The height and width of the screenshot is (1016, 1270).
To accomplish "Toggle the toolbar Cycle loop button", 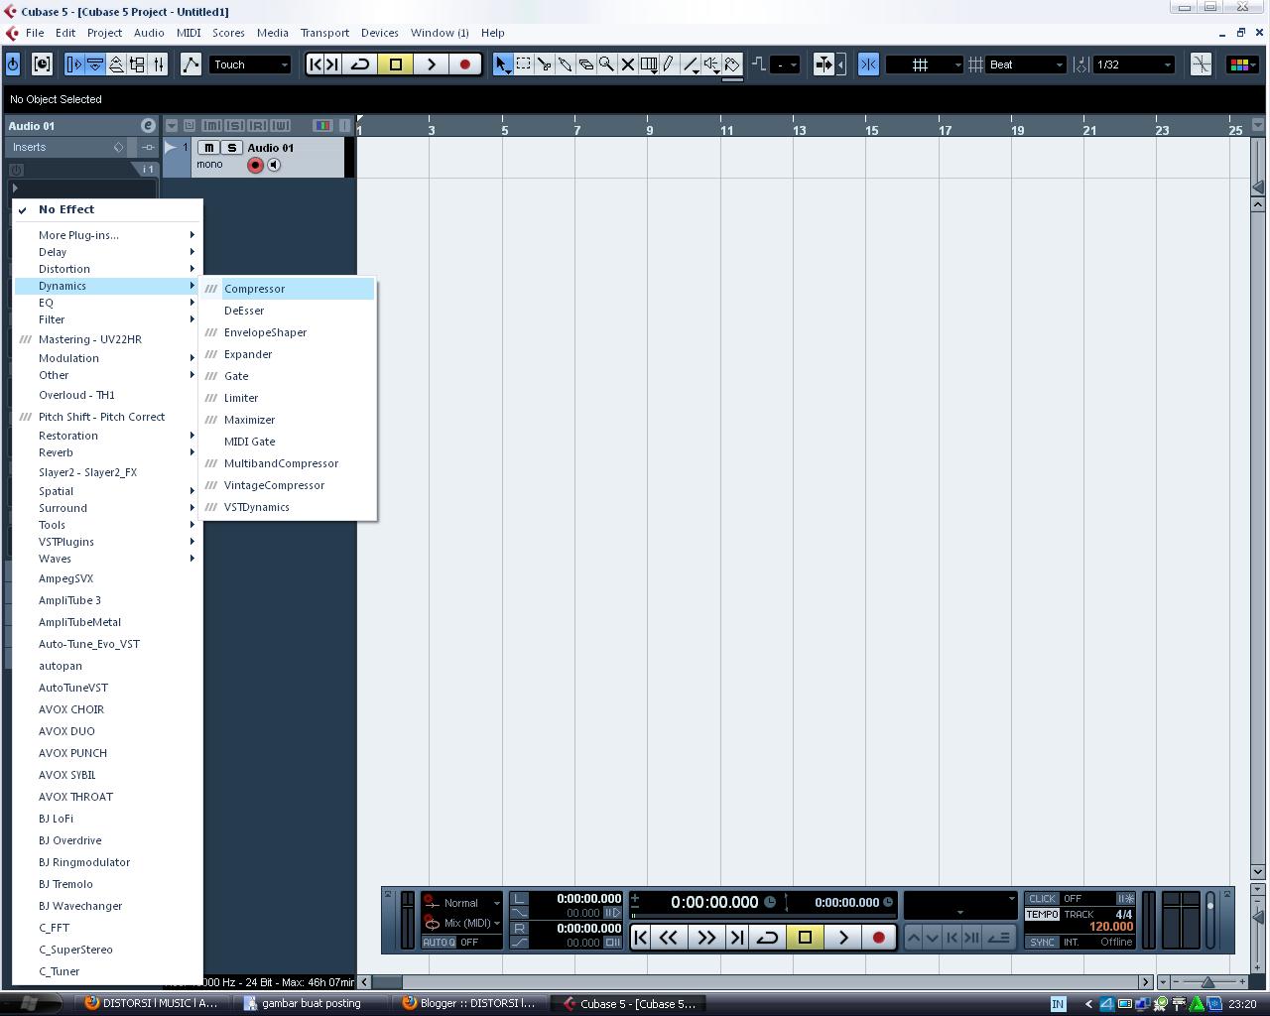I will [x=361, y=64].
